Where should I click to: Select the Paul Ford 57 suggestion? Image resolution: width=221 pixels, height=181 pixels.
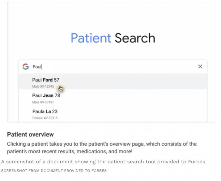pos(45,80)
